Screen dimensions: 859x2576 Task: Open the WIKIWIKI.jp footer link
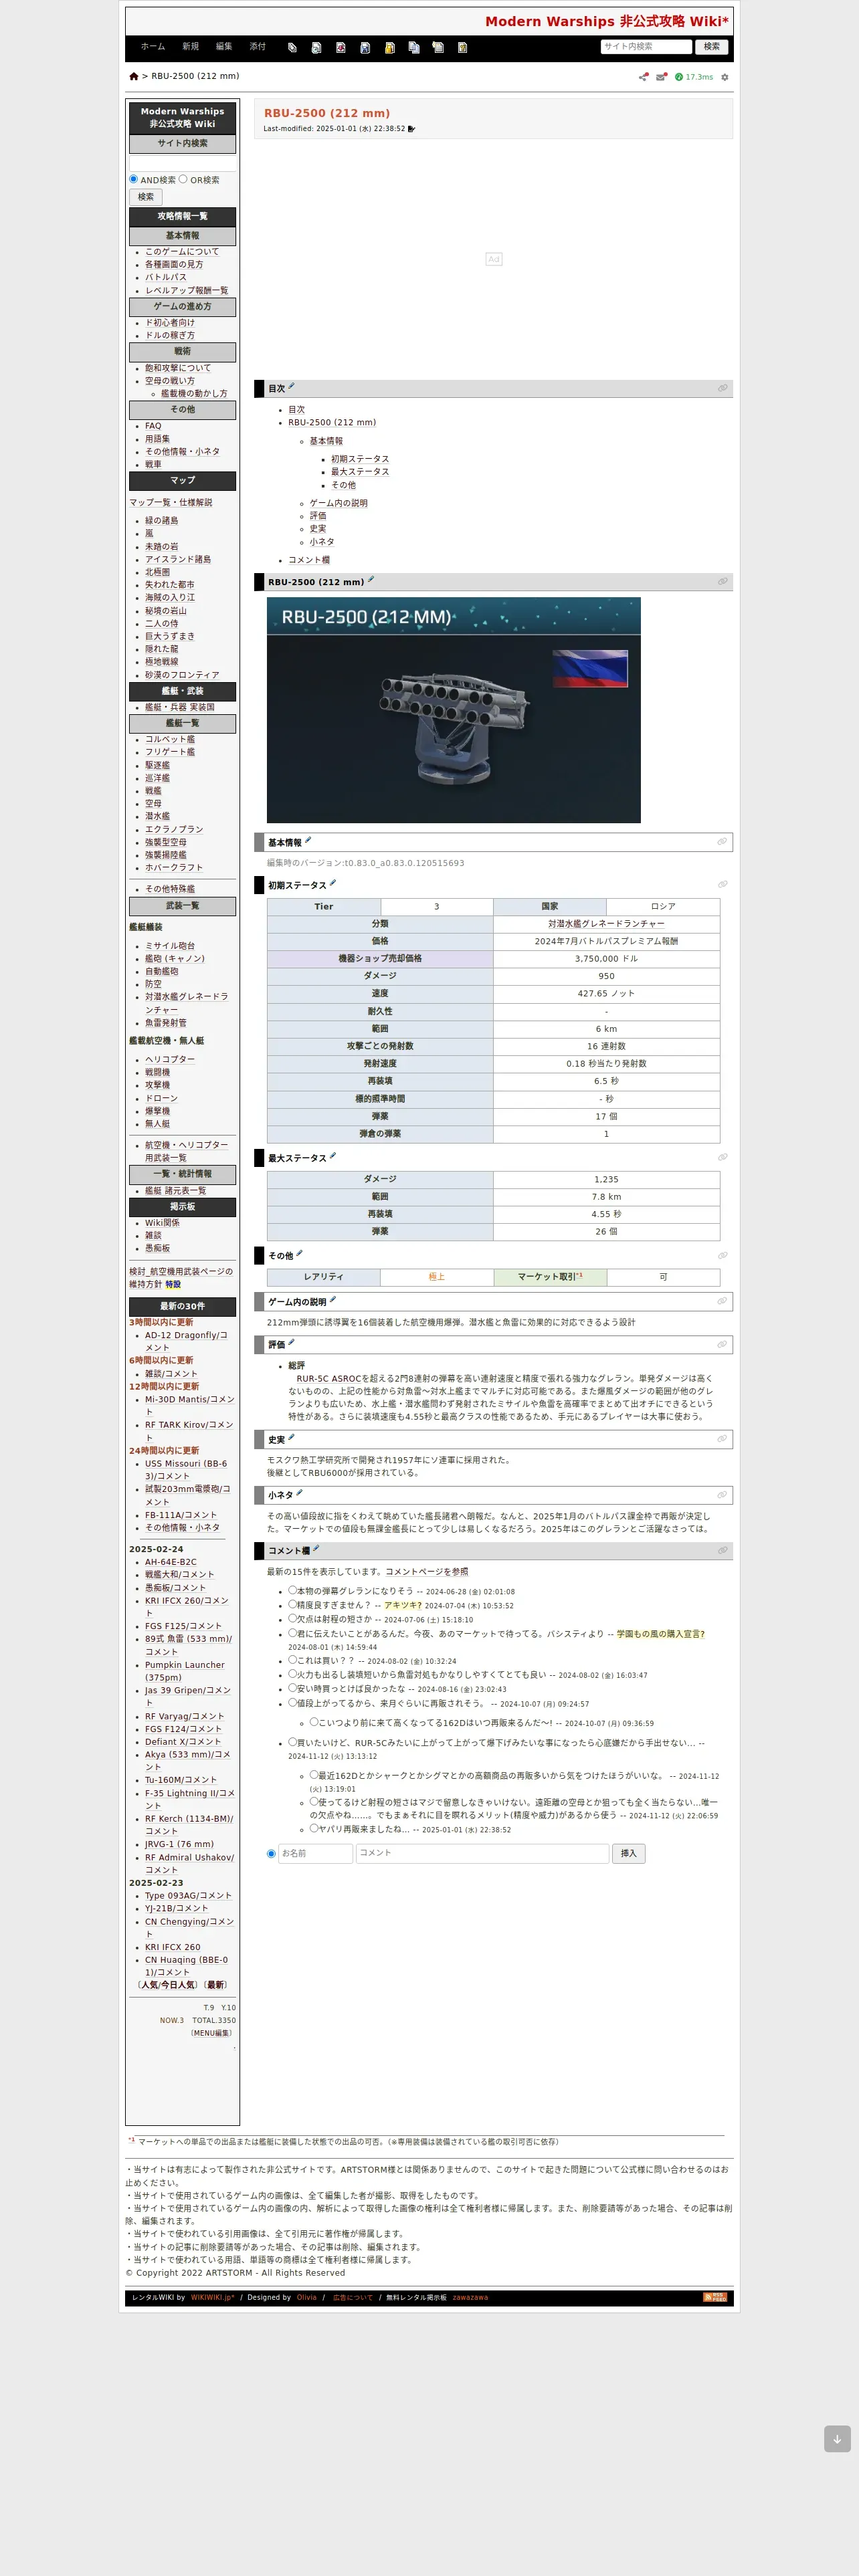212,2297
